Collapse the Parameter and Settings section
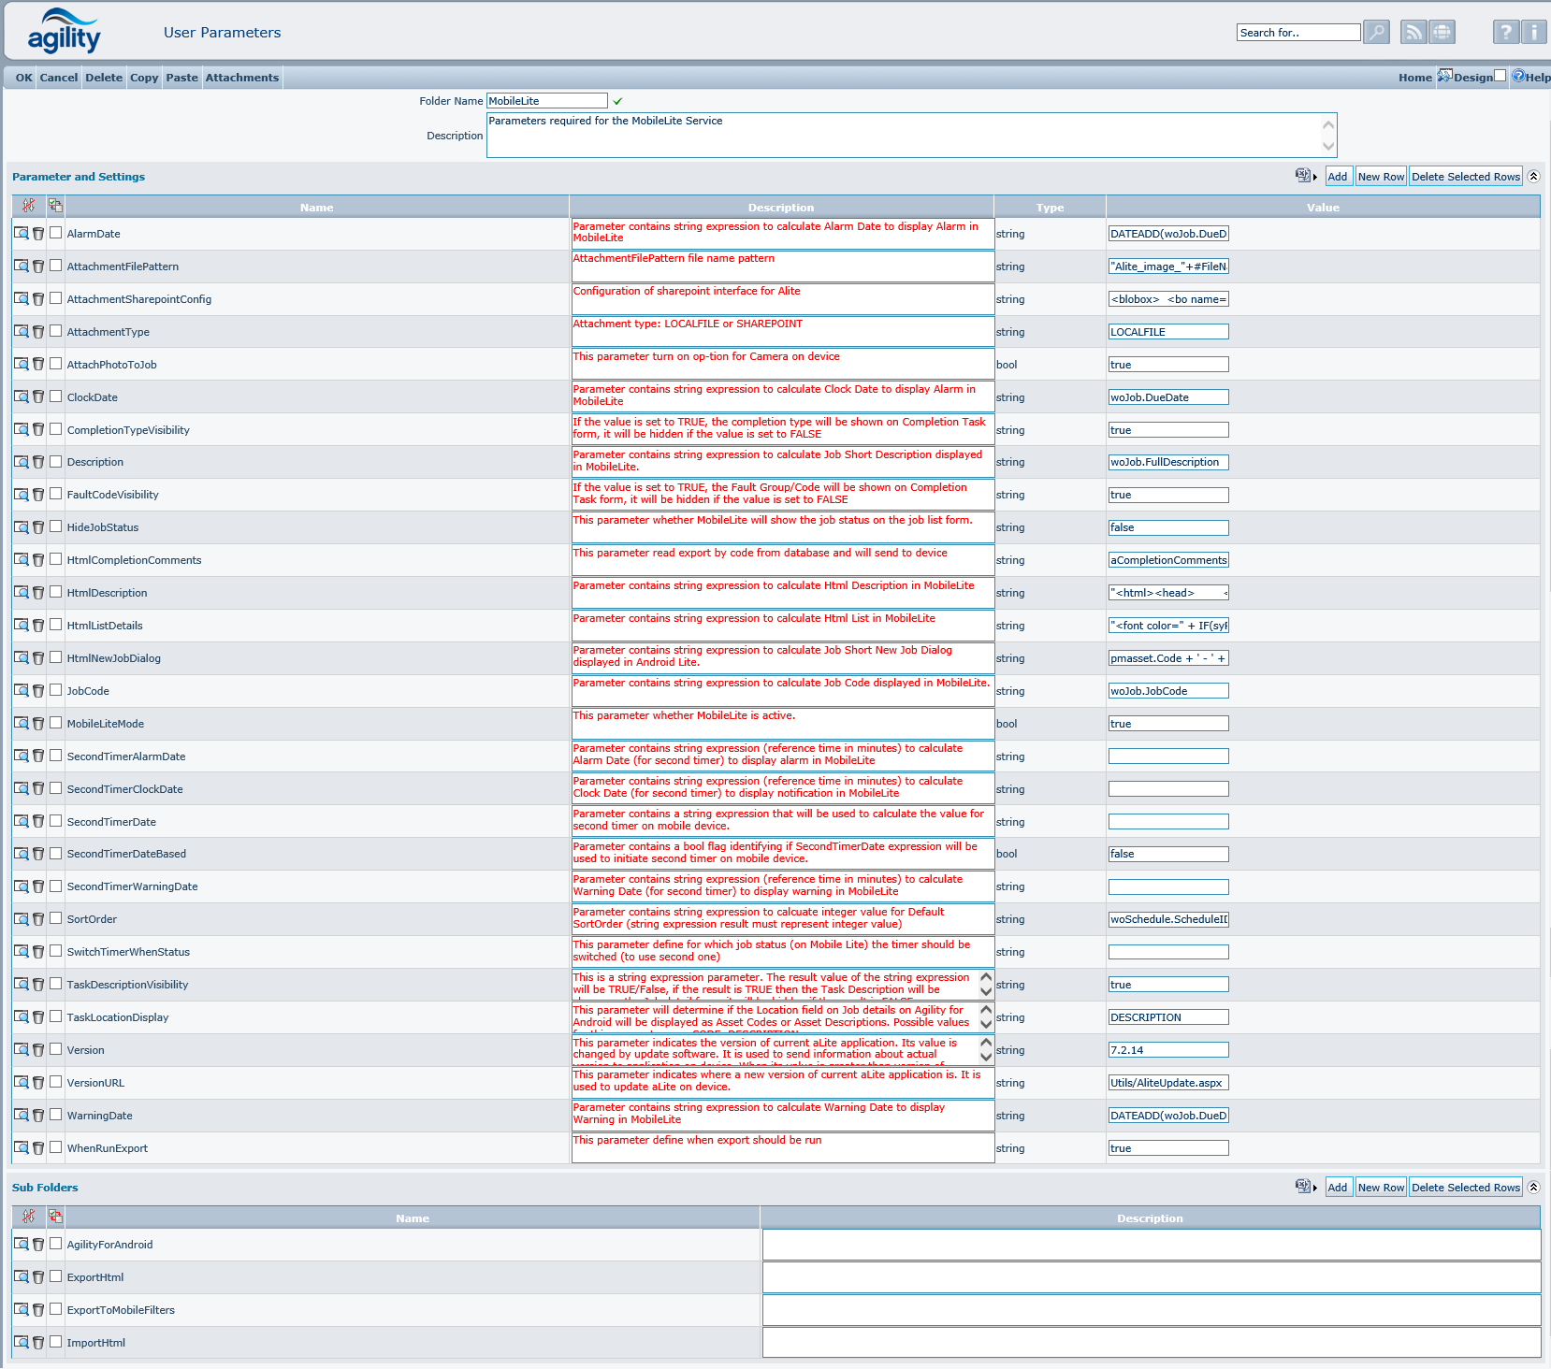This screenshot has height=1369, width=1551. point(1533,176)
